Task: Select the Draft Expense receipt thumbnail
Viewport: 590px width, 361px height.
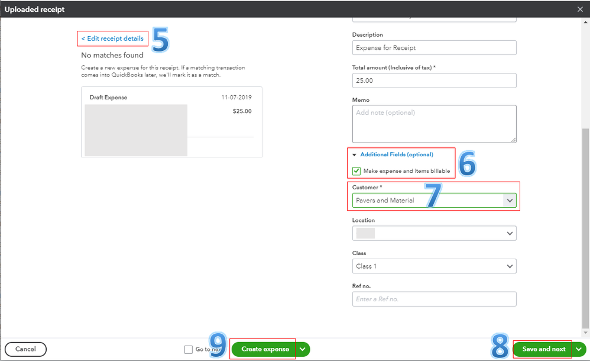Action: click(x=136, y=130)
